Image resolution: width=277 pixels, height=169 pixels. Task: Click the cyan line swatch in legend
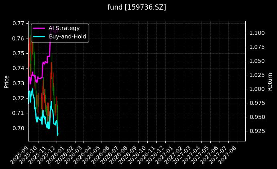(x=39, y=36)
